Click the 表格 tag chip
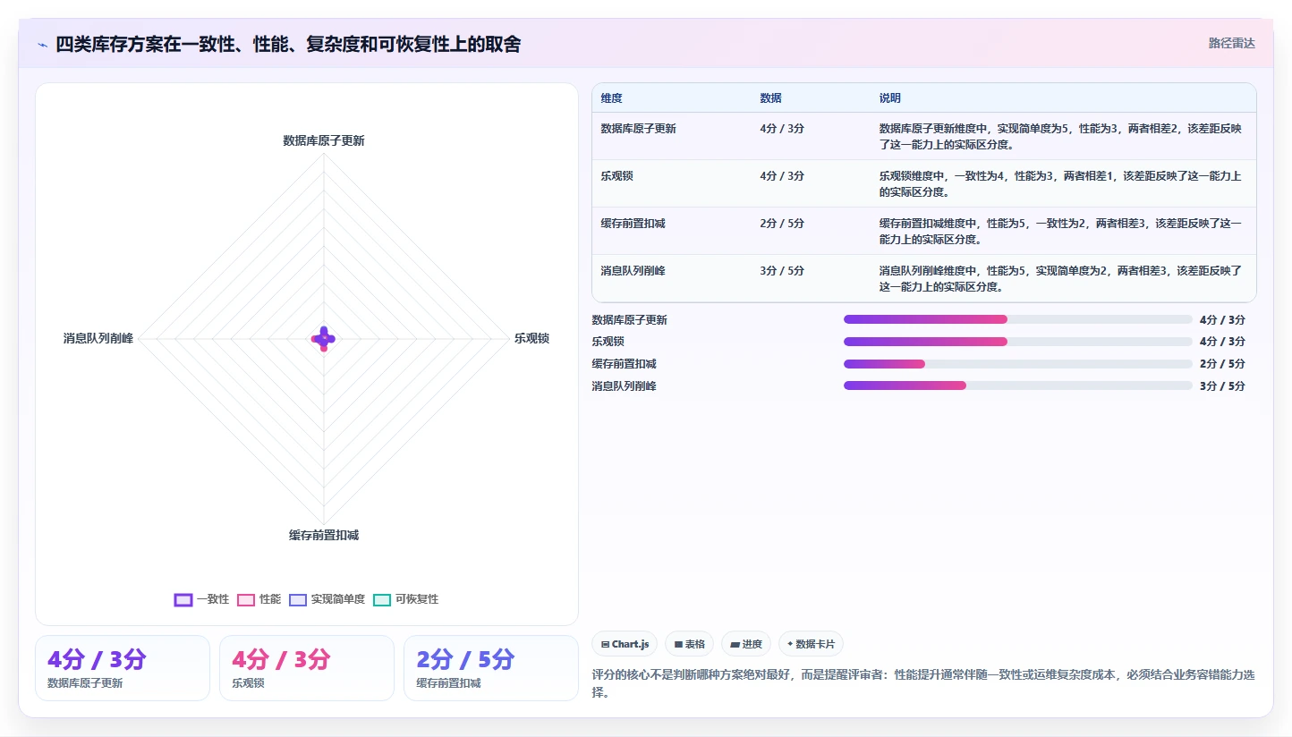The height and width of the screenshot is (737, 1292). pyautogui.click(x=689, y=644)
